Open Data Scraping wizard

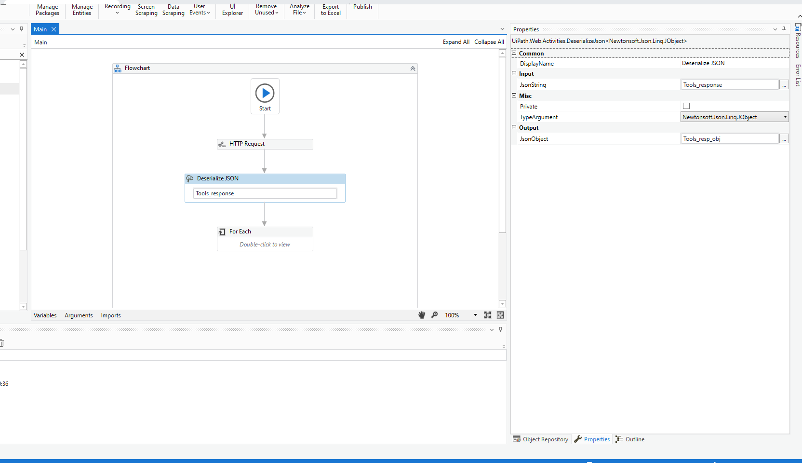click(x=173, y=9)
